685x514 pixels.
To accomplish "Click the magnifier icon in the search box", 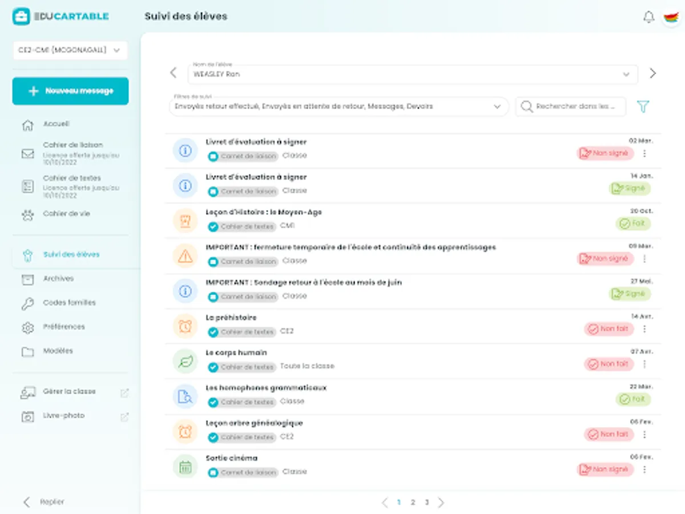I will pos(526,107).
